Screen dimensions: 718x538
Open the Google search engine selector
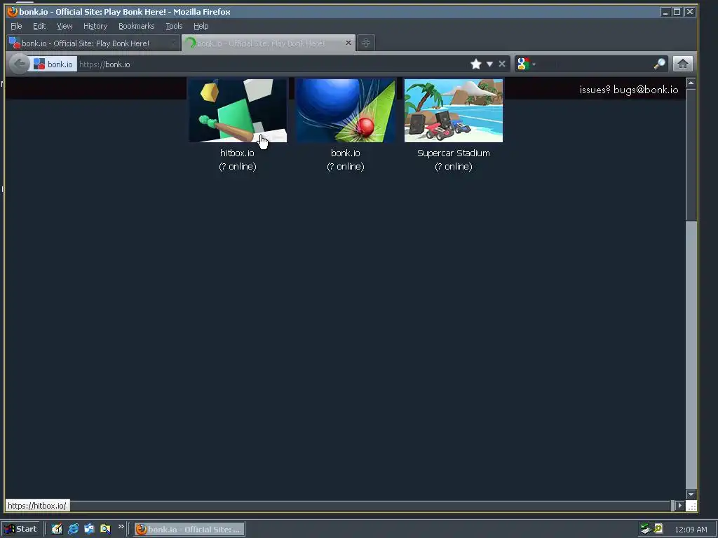526,64
